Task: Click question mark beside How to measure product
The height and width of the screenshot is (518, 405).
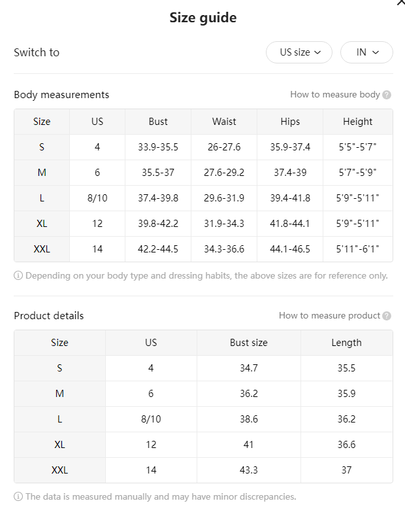Action: [387, 316]
